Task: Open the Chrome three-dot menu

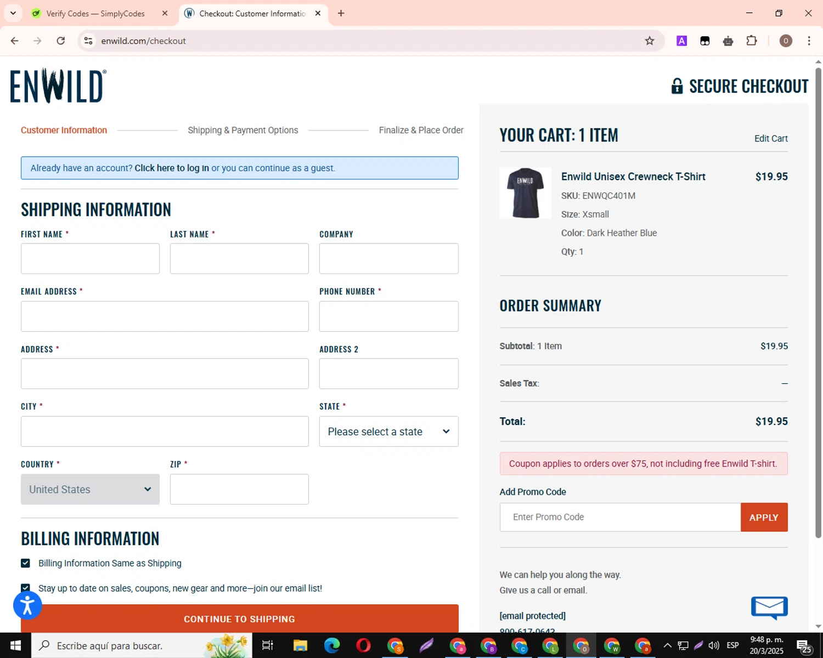Action: coord(809,41)
